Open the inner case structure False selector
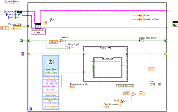178x112 pixels. tap(108, 59)
